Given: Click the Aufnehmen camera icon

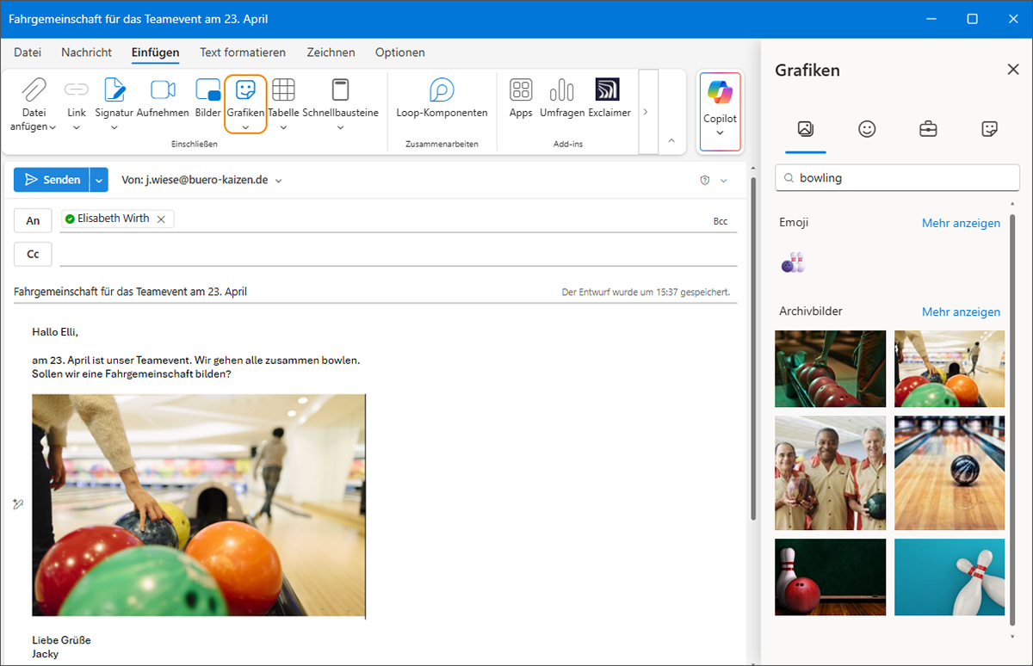Looking at the screenshot, I should coord(163,90).
